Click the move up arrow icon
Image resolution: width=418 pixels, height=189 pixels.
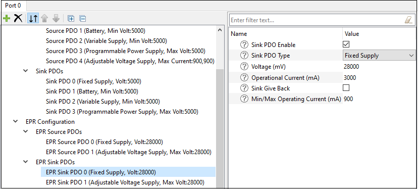pyautogui.click(x=44, y=18)
